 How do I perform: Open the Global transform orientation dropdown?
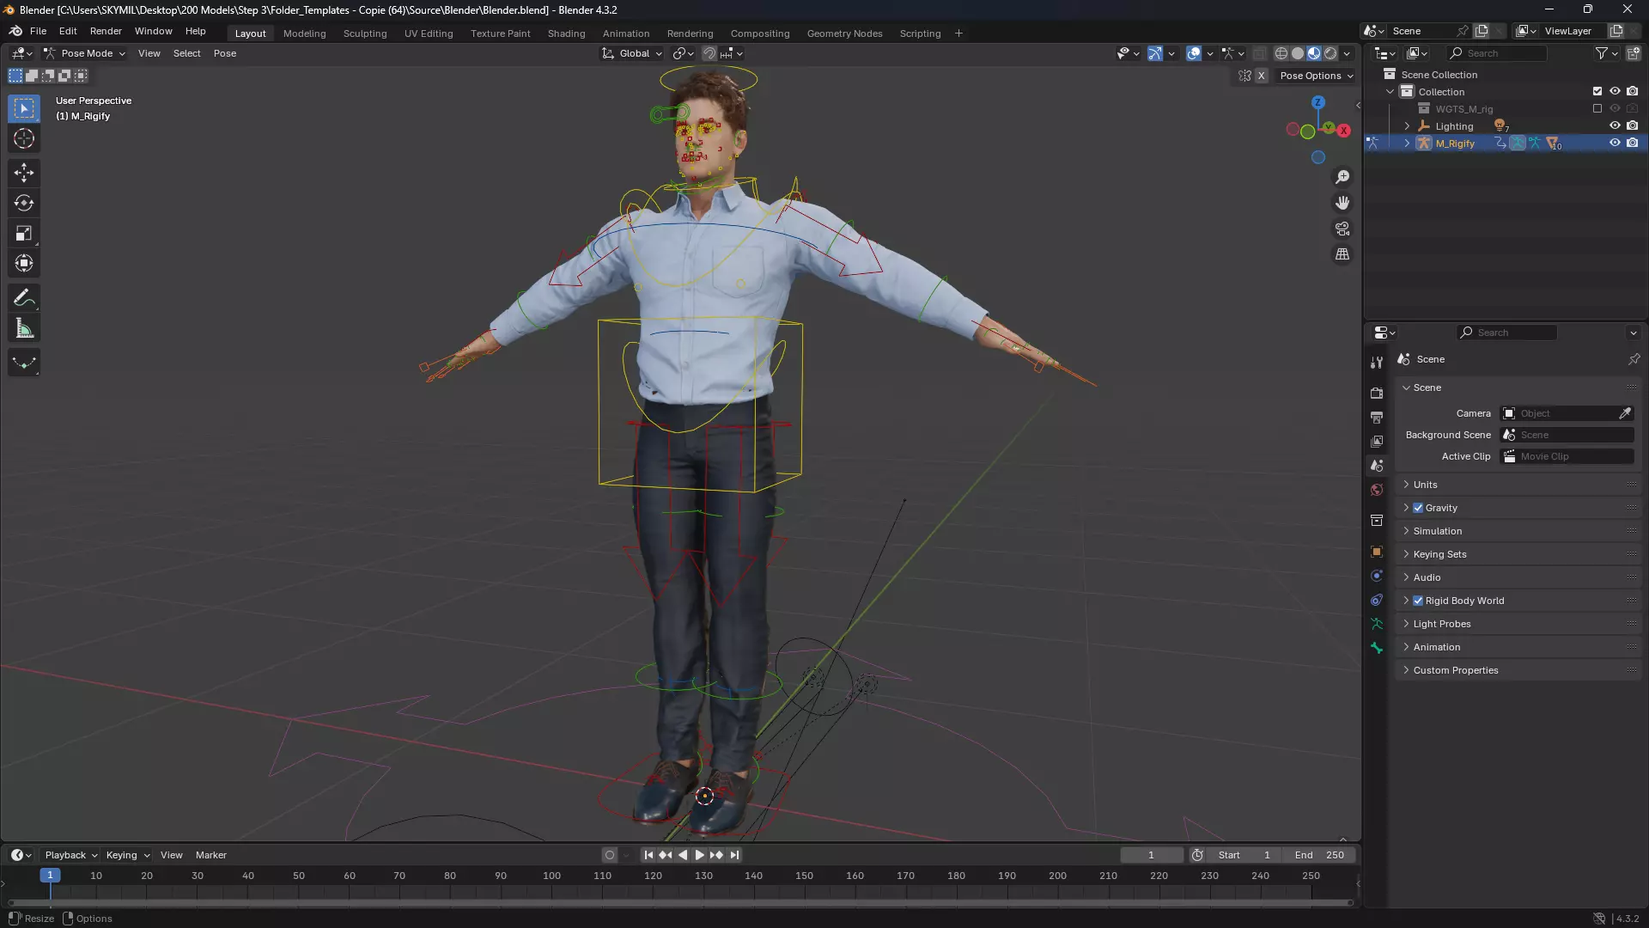(633, 53)
